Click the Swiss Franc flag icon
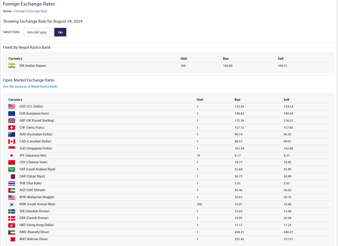Image resolution: width=338 pixels, height=246 pixels. [x=12, y=127]
